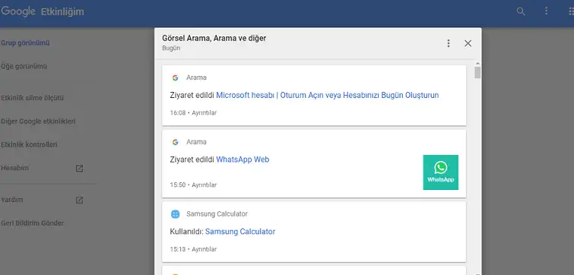
Task: Open the Microsoft hesabı Oturum Açın link
Action: tap(327, 96)
